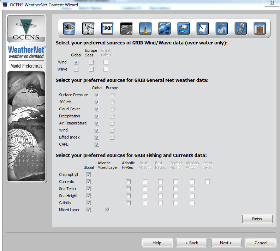Uncheck Atlantic Mixed Layer checkbox
The image size is (280, 251).
108,210
